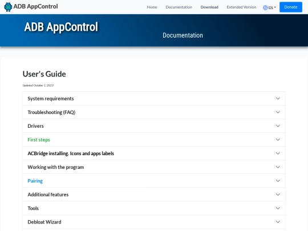Image resolution: width=308 pixels, height=231 pixels.
Task: Open the Extended Version nav link
Action: tap(241, 7)
